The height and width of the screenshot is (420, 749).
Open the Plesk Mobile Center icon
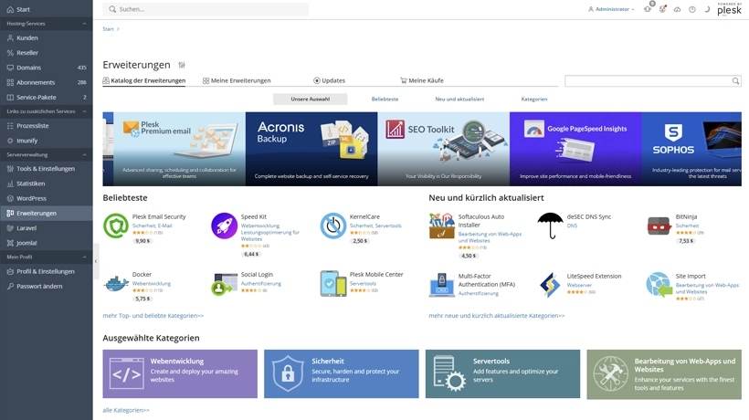333,283
